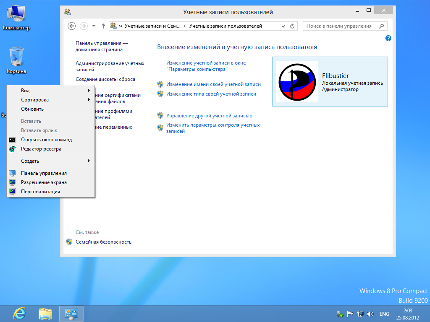Select Персонализация in the context menu

click(40, 192)
